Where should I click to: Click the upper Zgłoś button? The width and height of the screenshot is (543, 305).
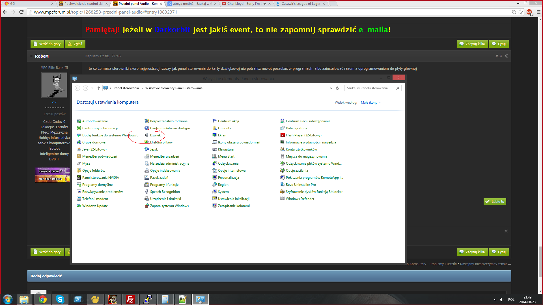tap(75, 44)
